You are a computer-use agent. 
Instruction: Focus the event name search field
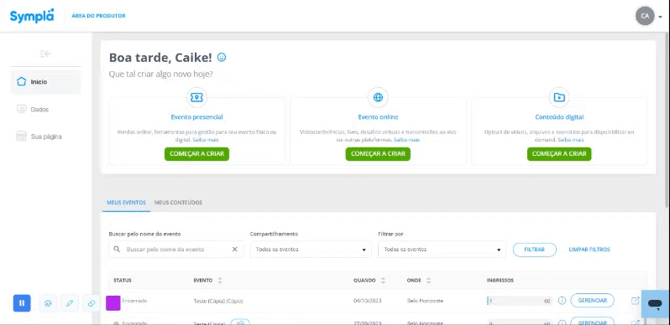click(x=175, y=250)
